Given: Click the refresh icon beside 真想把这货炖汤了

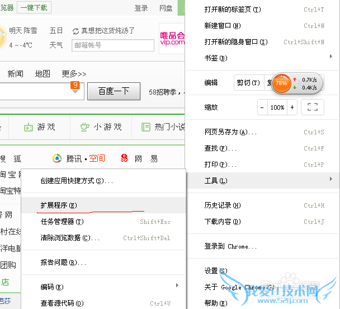Looking at the screenshot, I should pyautogui.click(x=75, y=31).
